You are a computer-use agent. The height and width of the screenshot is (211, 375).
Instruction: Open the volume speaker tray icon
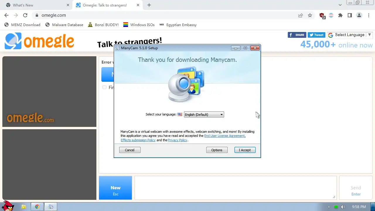343,207
